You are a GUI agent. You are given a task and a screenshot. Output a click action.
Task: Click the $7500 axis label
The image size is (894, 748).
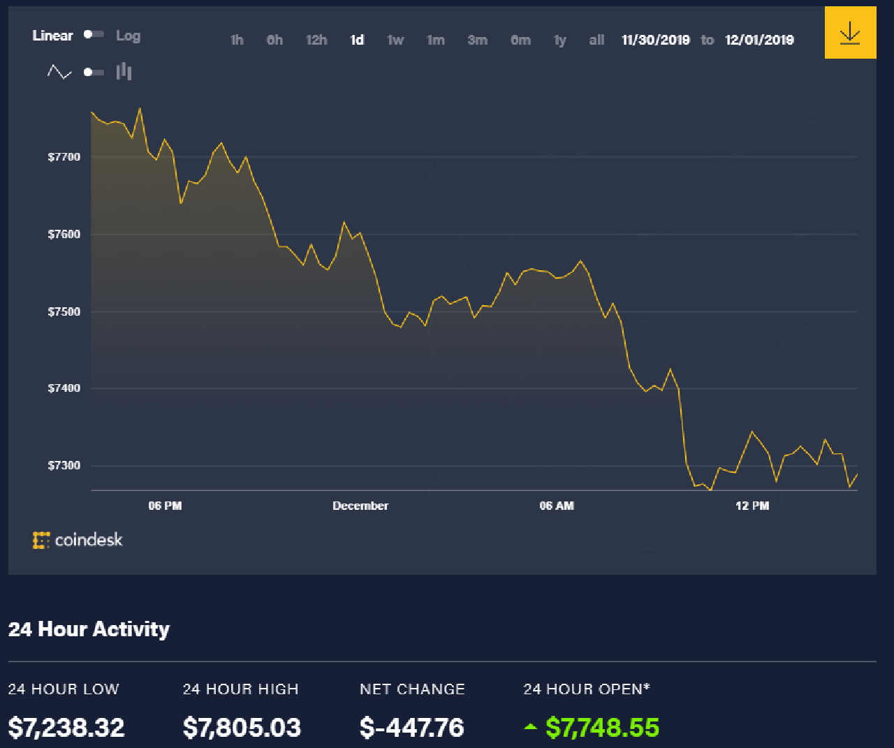tap(64, 311)
